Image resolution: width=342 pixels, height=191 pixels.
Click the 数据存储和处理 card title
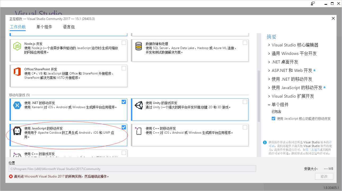coord(157,44)
